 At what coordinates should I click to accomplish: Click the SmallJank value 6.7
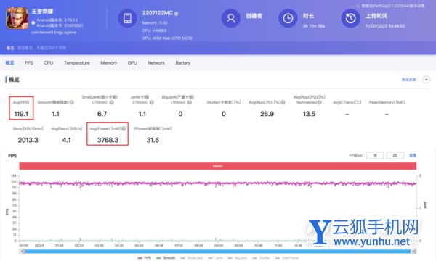(102, 114)
